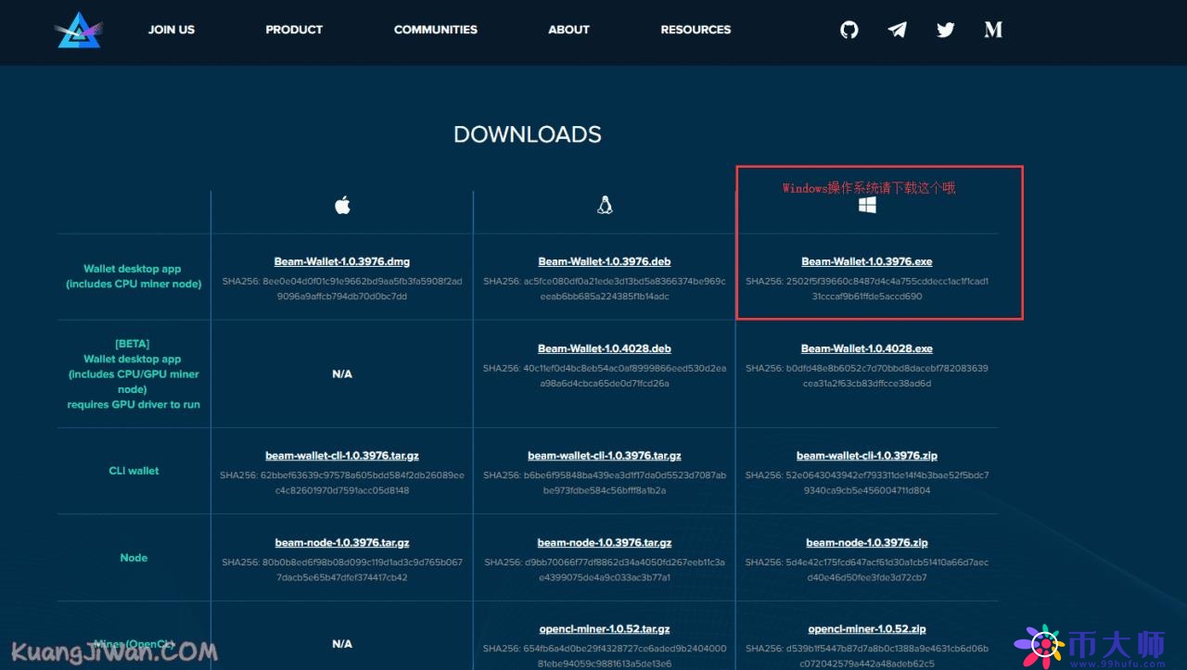Click the Linux penguin column icon

(x=605, y=205)
